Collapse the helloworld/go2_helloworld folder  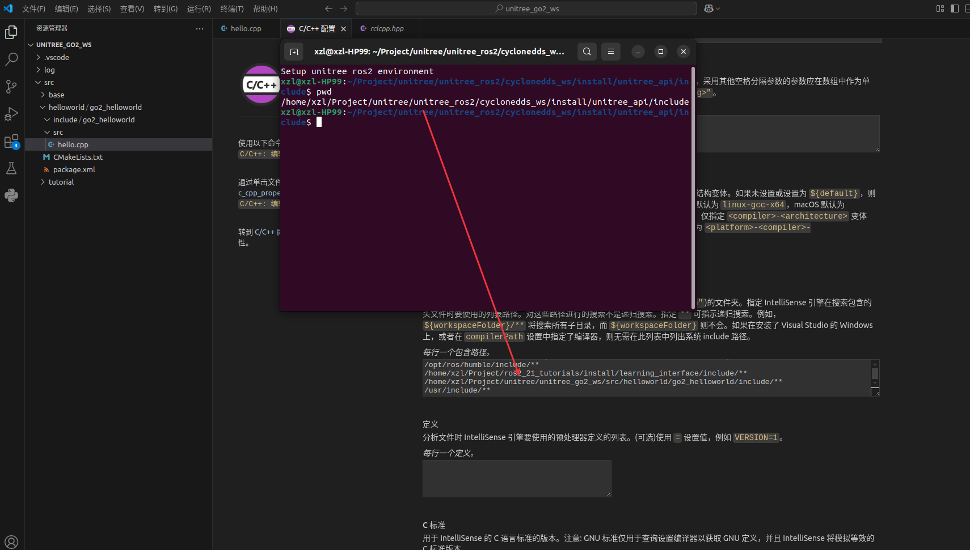119,107
